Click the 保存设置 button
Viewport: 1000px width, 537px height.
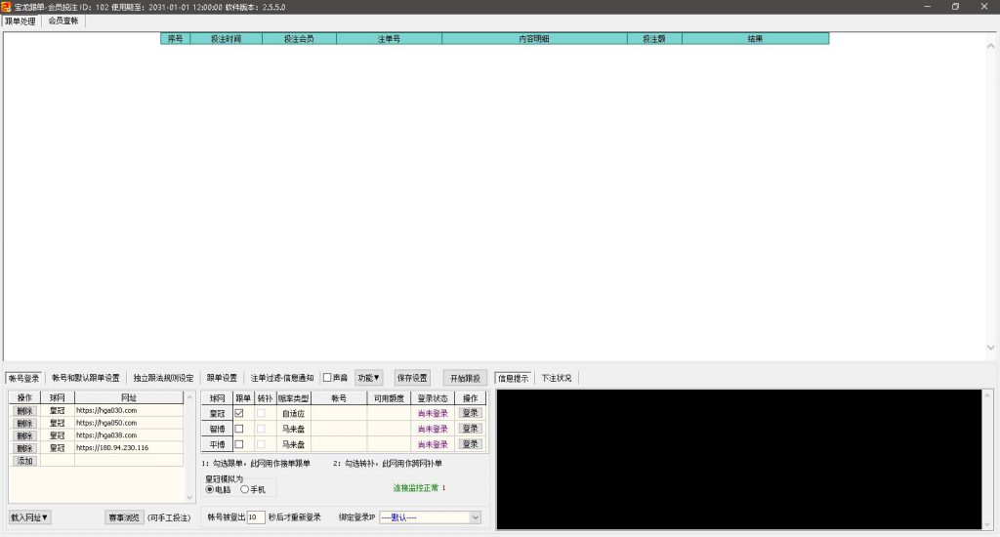[x=412, y=378]
